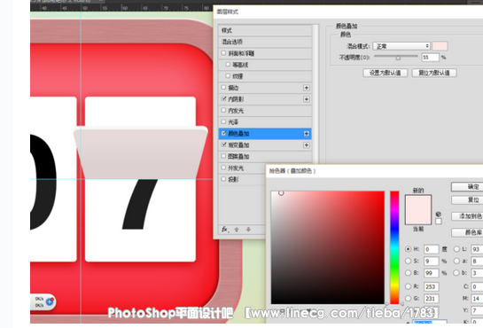The image size is (483, 328).
Task: Click the S value field showing 9
Action: point(431,262)
